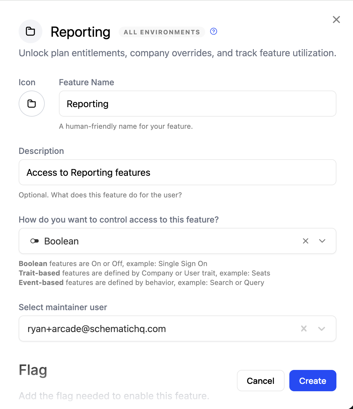The height and width of the screenshot is (409, 353).
Task: Click the folder icon beside the Reporting title
Action: click(31, 31)
